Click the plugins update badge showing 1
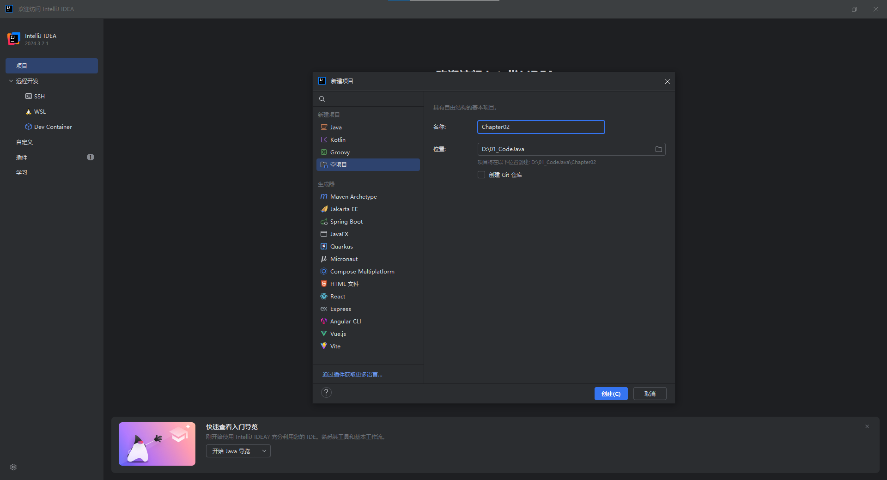The height and width of the screenshot is (480, 887). pos(91,157)
